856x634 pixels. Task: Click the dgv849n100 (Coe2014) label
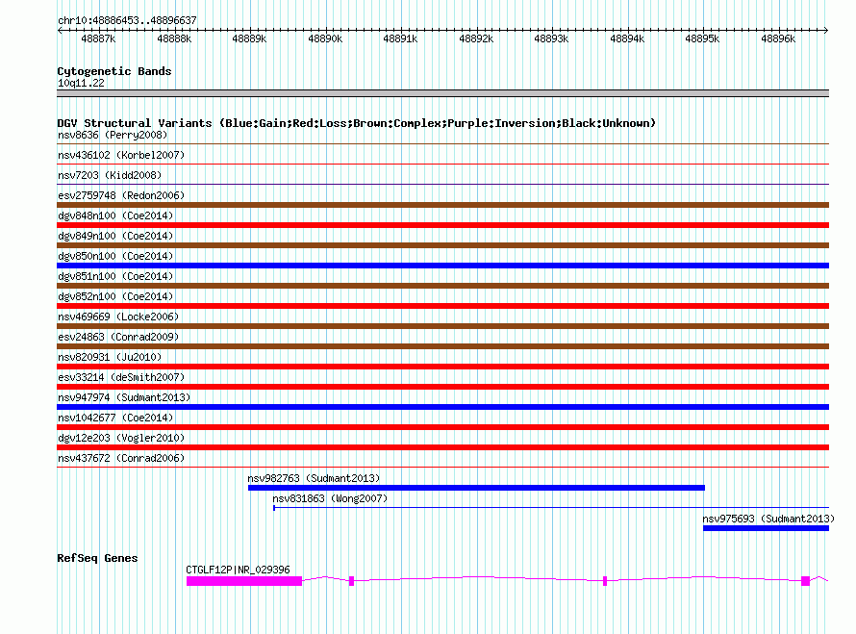pos(115,236)
